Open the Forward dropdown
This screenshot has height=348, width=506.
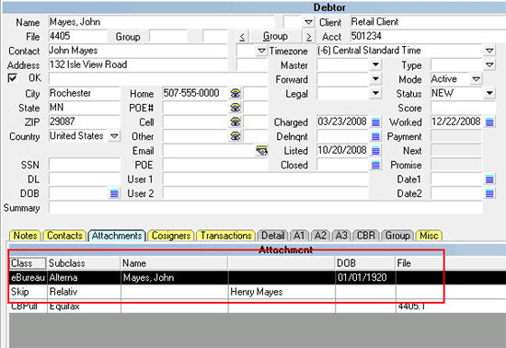(x=375, y=79)
